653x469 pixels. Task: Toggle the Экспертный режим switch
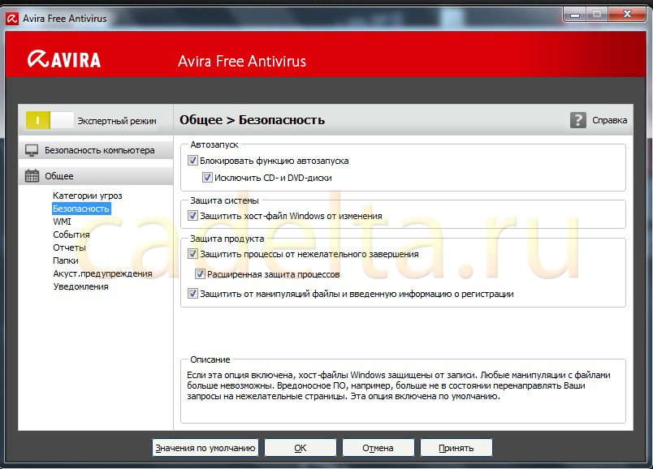(x=50, y=121)
